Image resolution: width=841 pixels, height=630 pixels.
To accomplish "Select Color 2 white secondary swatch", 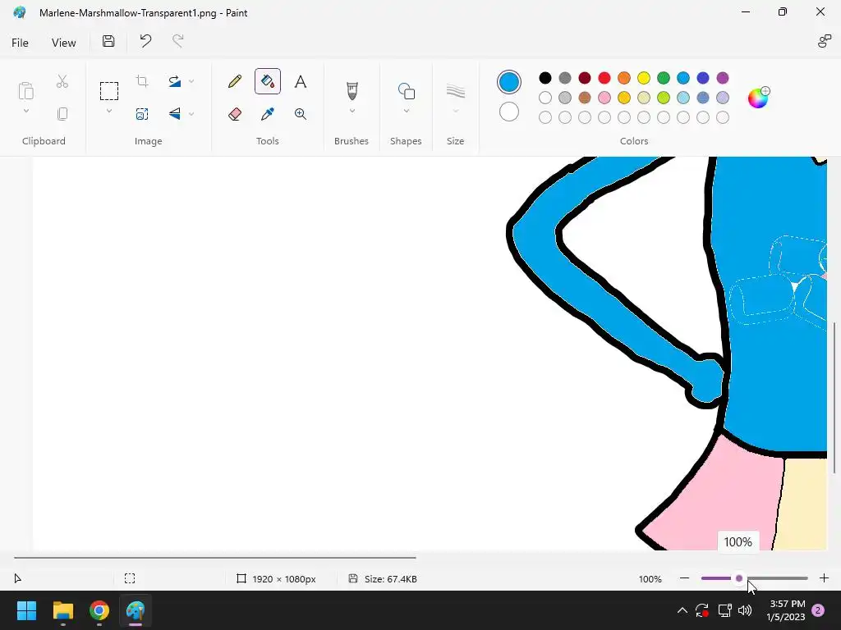I will coord(508,112).
